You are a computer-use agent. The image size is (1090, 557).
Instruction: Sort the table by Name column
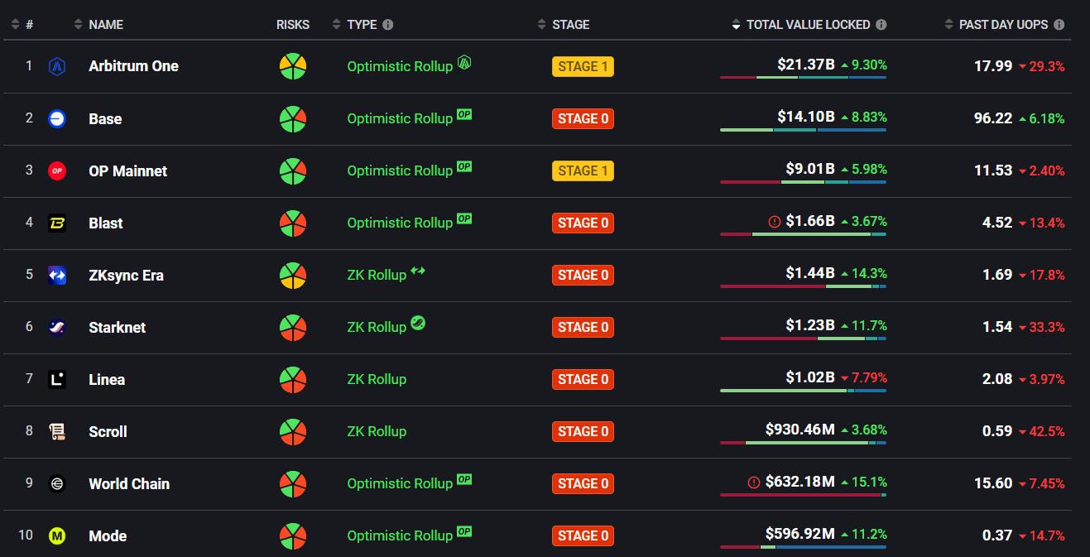(105, 25)
